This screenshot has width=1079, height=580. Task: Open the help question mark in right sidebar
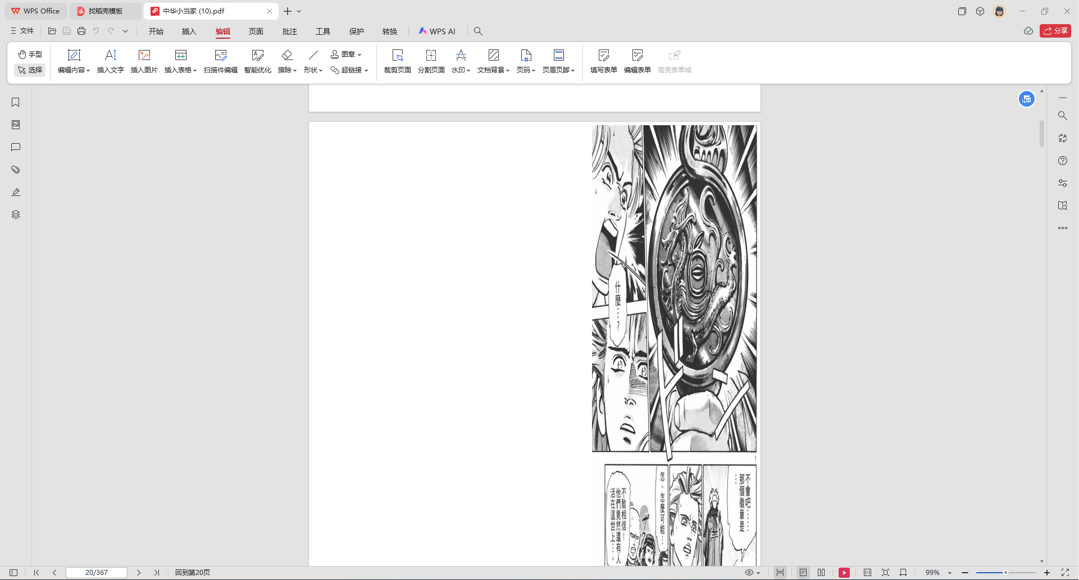pos(1063,161)
